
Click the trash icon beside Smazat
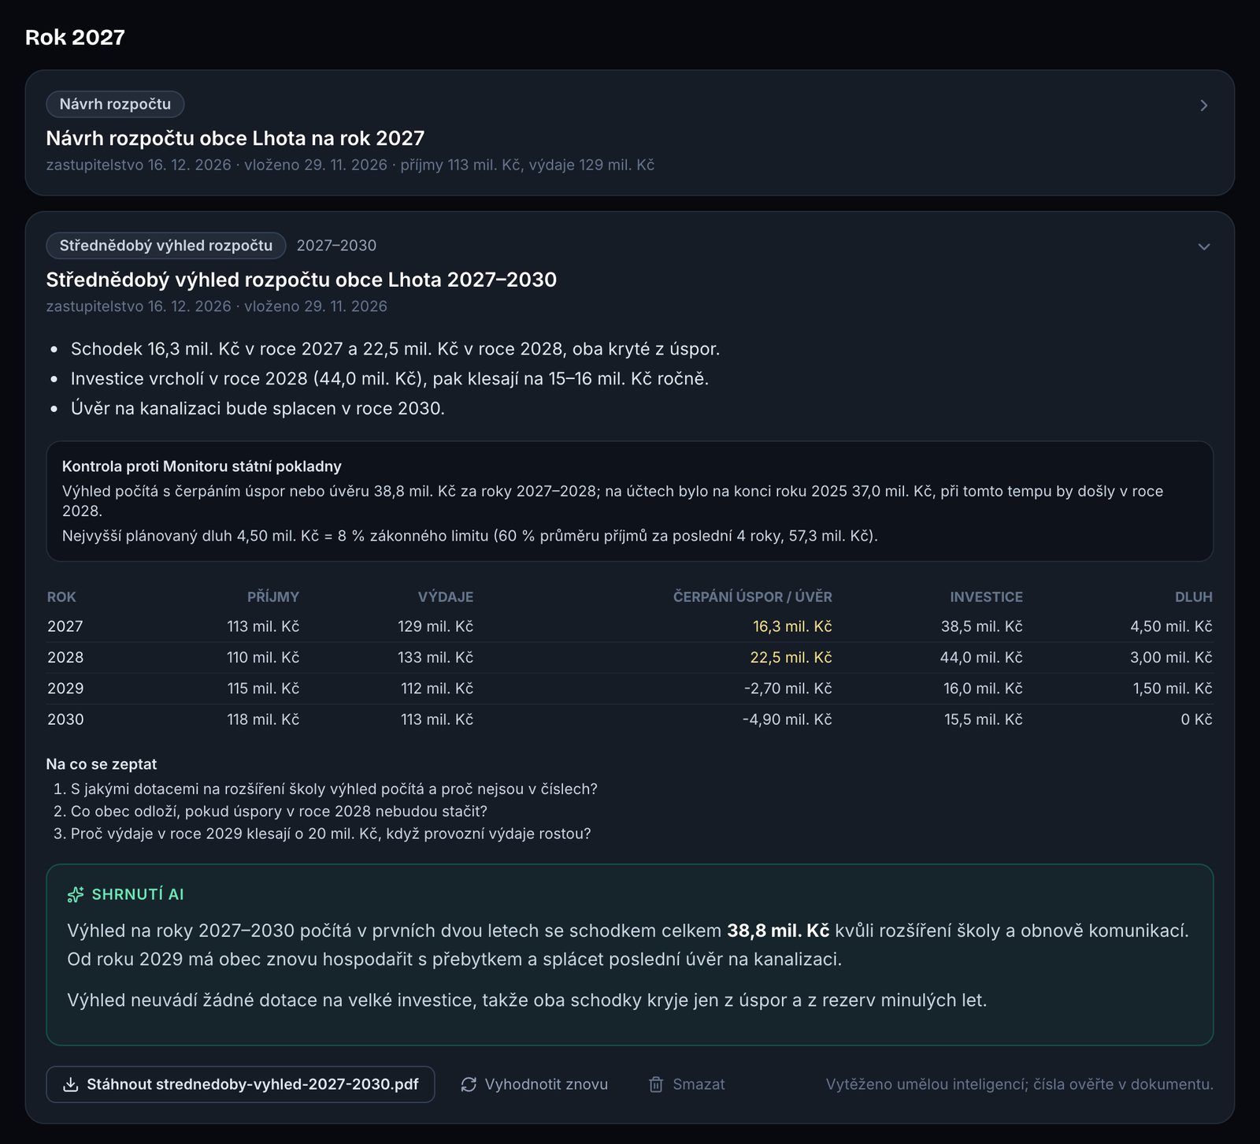point(656,1084)
